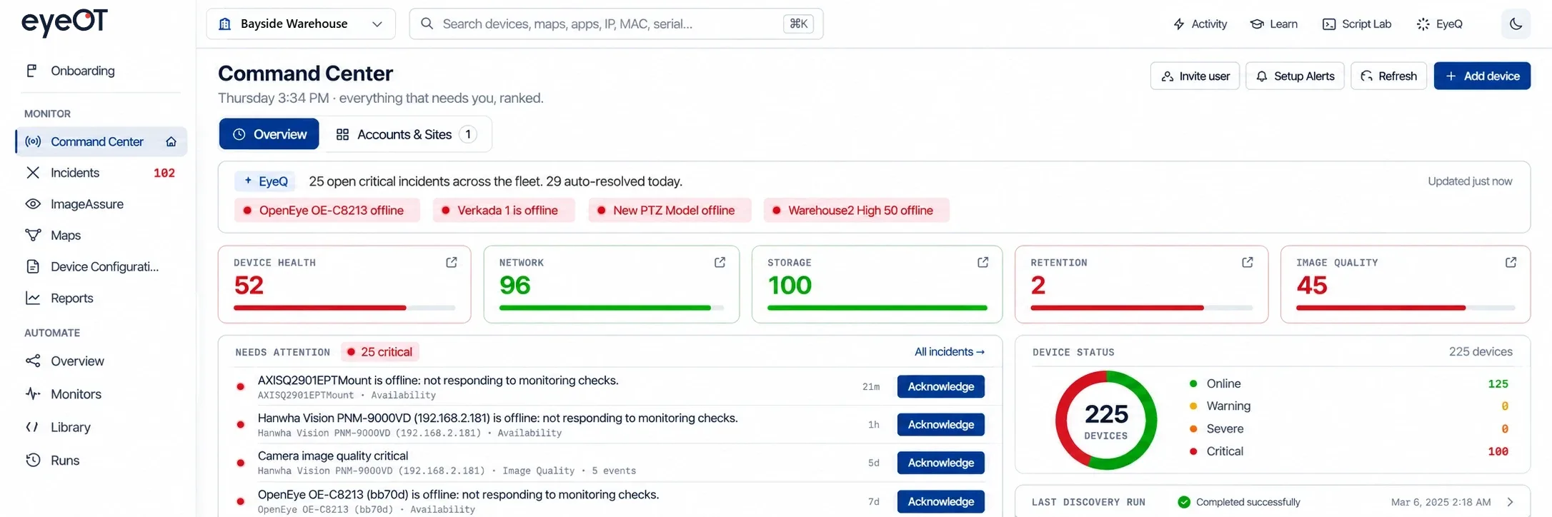Open Runs in the sidebar
Image resolution: width=1552 pixels, height=517 pixels.
(101, 461)
